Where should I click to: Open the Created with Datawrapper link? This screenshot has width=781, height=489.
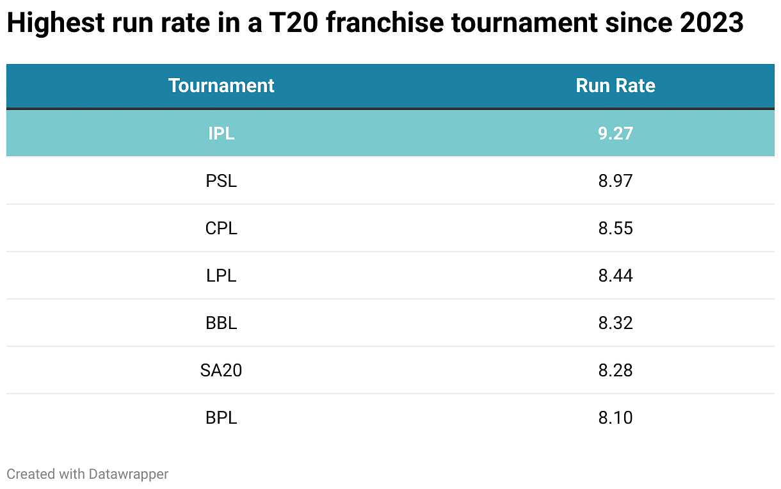(88, 474)
